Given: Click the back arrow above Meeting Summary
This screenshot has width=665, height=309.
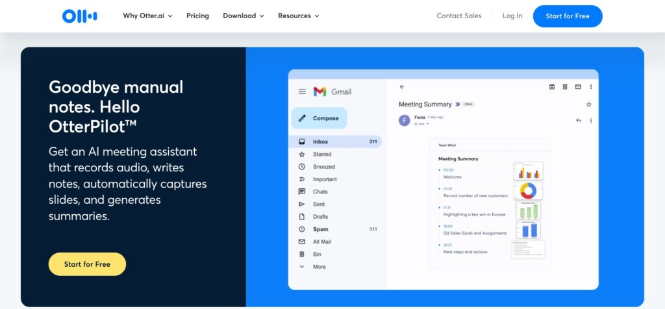Looking at the screenshot, I should click(402, 87).
